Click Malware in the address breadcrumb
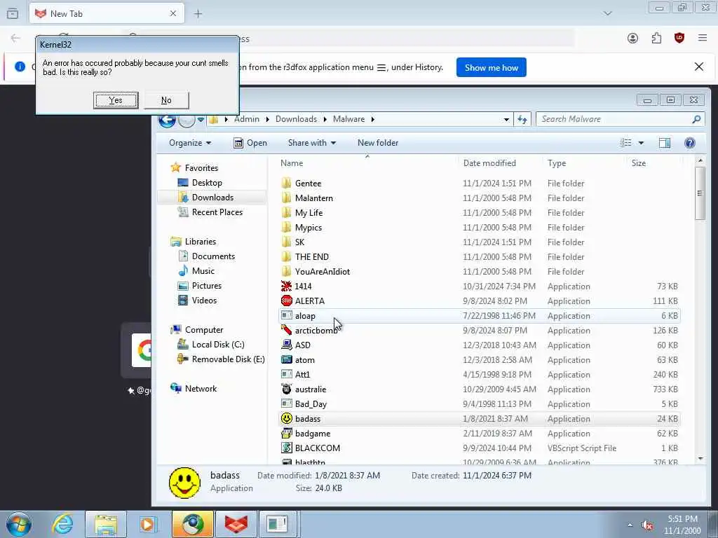Viewport: 718px width, 538px height. (x=348, y=119)
